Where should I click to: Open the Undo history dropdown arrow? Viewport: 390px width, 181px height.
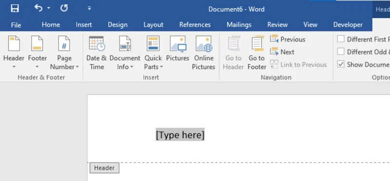[49, 8]
